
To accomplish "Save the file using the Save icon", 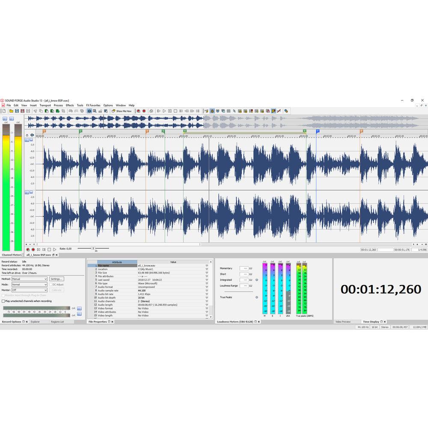I will pyautogui.click(x=18, y=111).
